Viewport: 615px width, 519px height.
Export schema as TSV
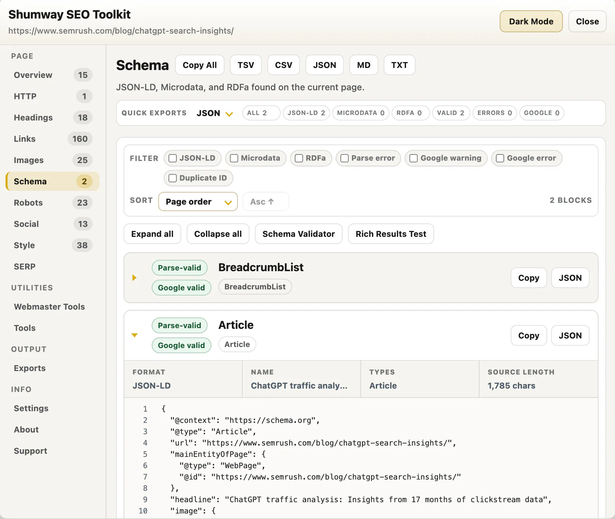click(x=246, y=65)
